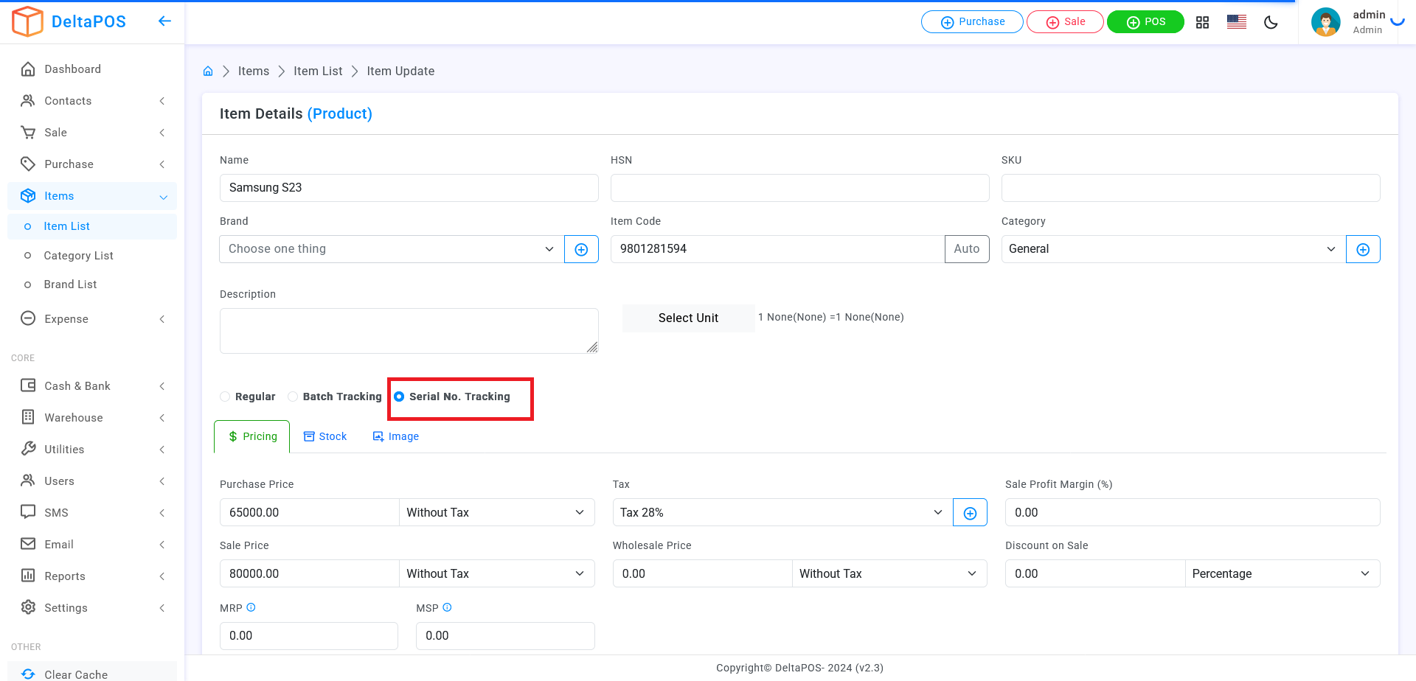The height and width of the screenshot is (681, 1416).
Task: Click the Utilities wrench icon
Action: tap(28, 449)
